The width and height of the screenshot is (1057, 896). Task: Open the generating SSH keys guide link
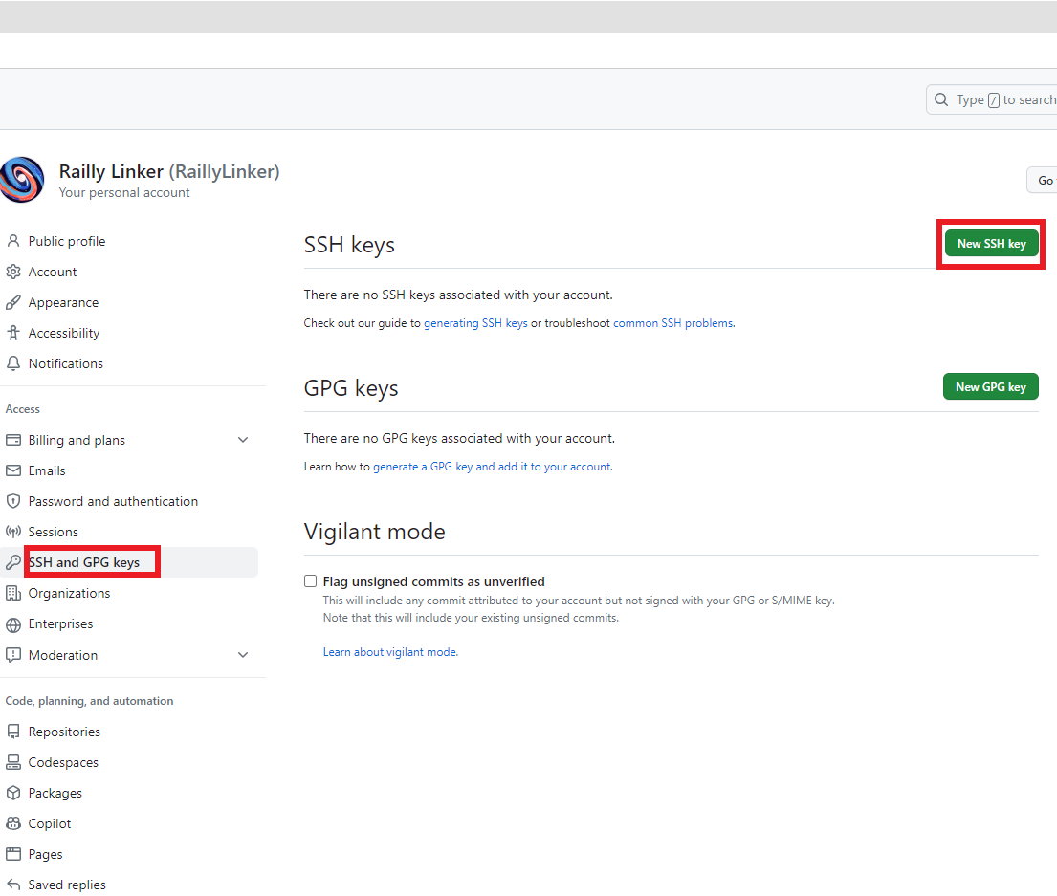click(x=475, y=323)
